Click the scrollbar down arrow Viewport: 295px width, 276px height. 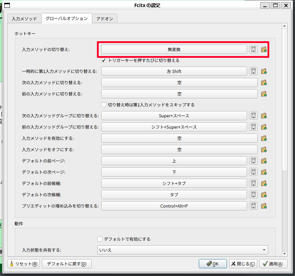(x=284, y=253)
